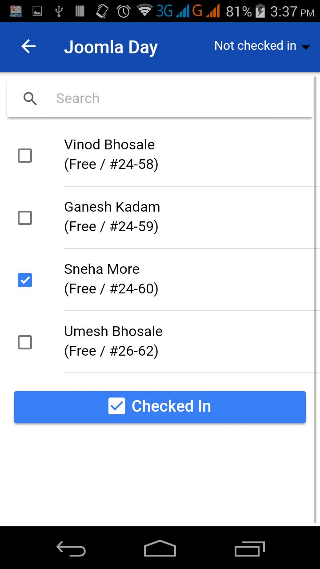The height and width of the screenshot is (569, 320).
Task: Open the recent apps navigation icon
Action: [x=249, y=549]
